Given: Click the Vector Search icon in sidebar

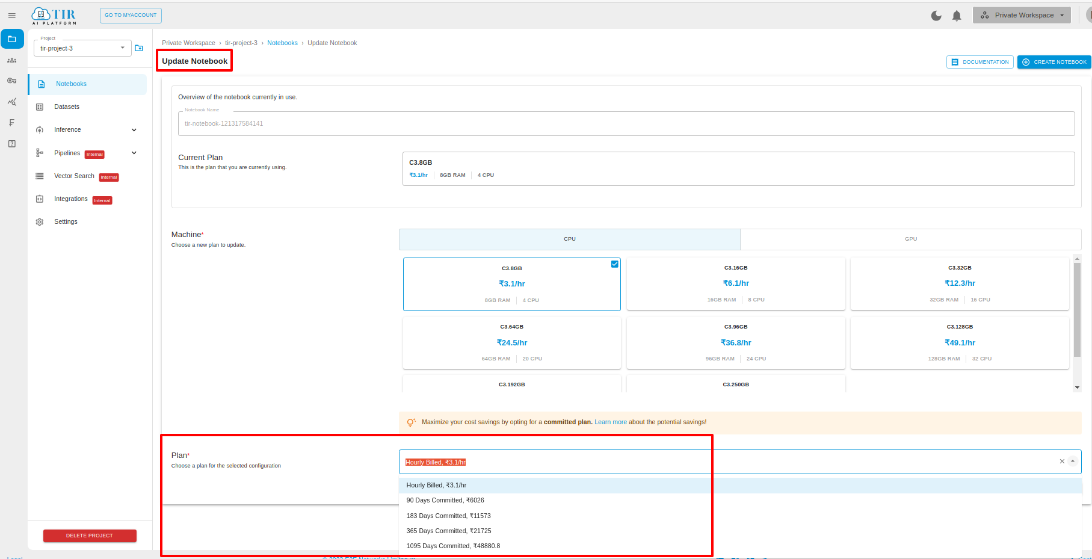Looking at the screenshot, I should tap(40, 176).
